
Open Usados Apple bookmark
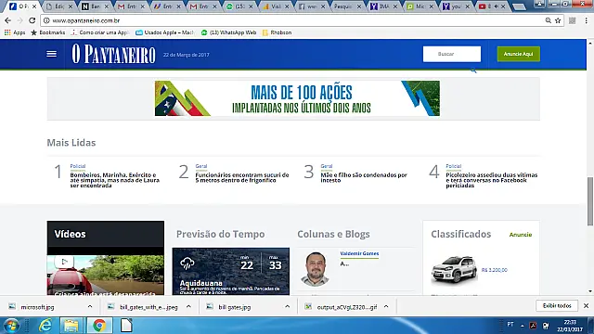click(165, 32)
